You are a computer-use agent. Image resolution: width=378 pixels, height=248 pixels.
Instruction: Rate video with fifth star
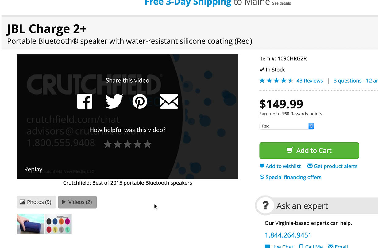(148, 144)
